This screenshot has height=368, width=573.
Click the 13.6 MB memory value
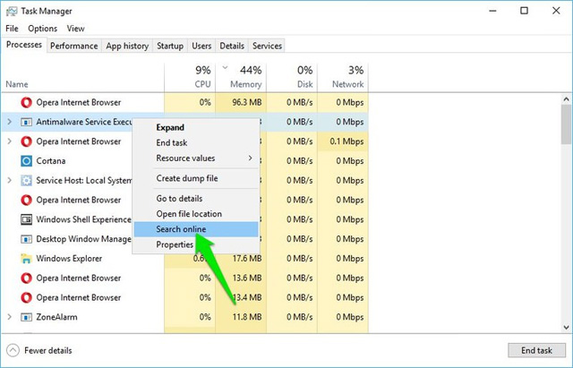coord(247,278)
